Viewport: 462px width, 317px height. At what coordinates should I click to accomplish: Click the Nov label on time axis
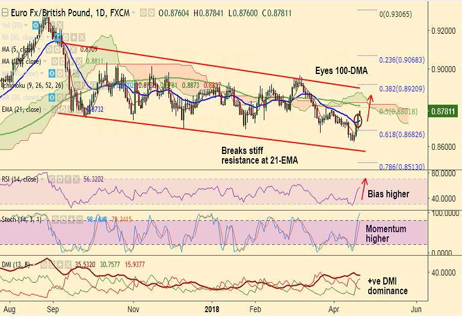tap(134, 309)
